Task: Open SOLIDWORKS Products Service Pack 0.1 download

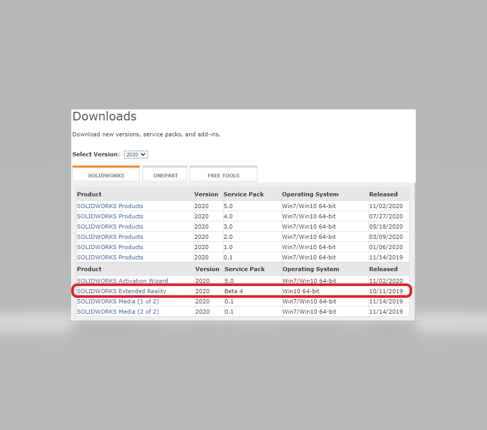Action: pos(110,257)
